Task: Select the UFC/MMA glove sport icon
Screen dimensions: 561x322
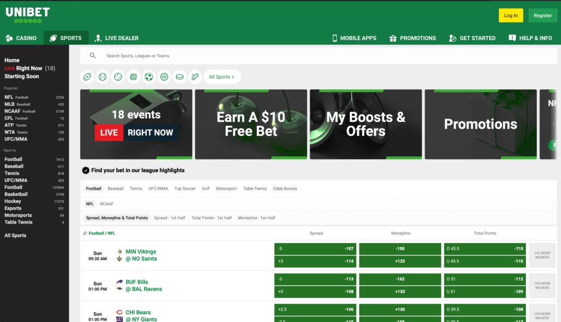Action: click(x=134, y=77)
